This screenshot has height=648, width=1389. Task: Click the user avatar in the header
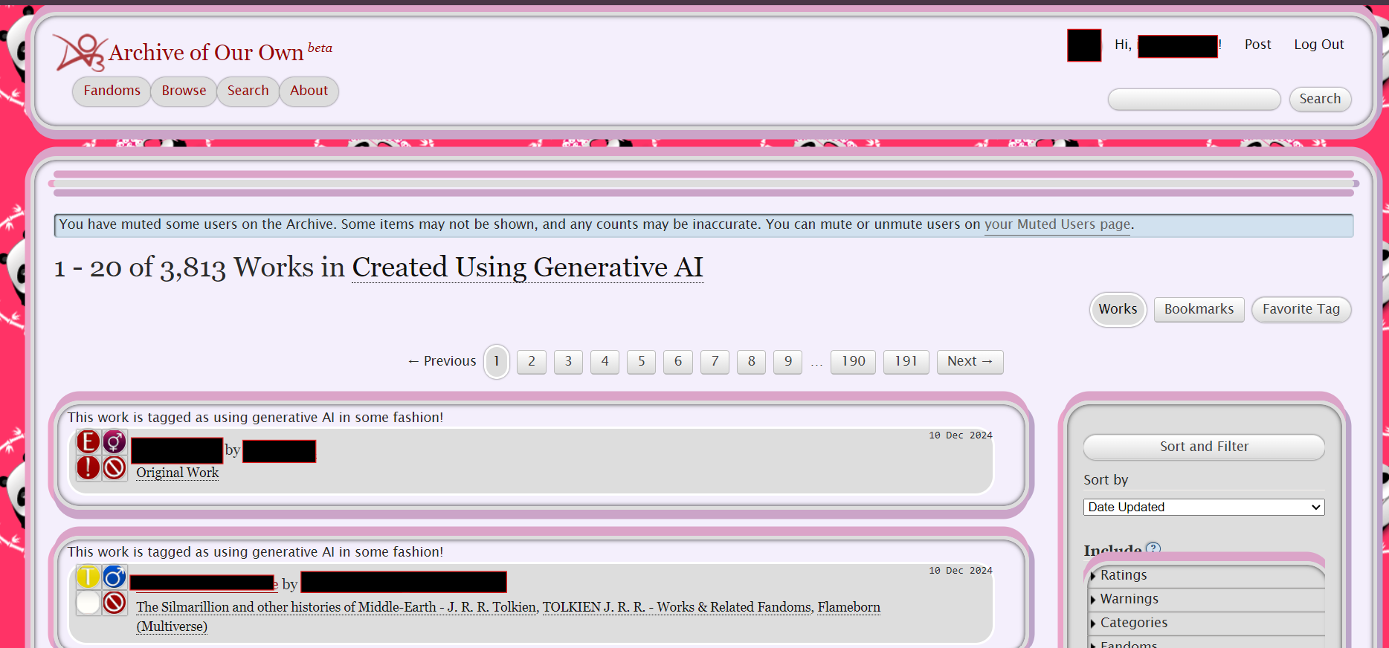click(1084, 45)
